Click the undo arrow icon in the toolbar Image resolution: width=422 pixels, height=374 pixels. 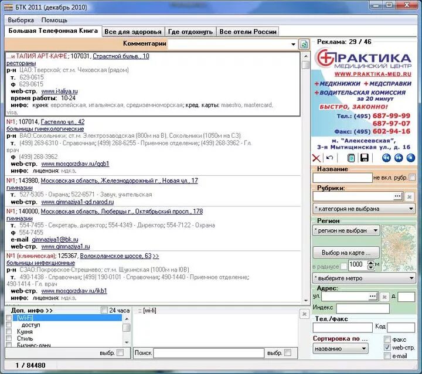pos(329,158)
